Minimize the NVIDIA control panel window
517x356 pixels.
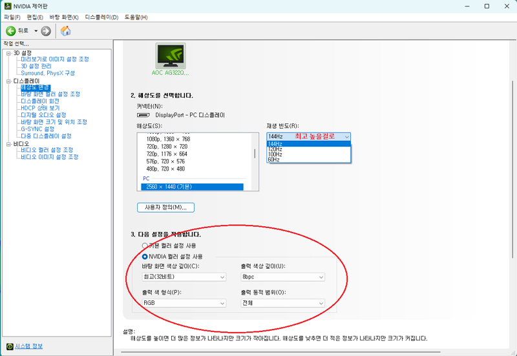click(467, 6)
